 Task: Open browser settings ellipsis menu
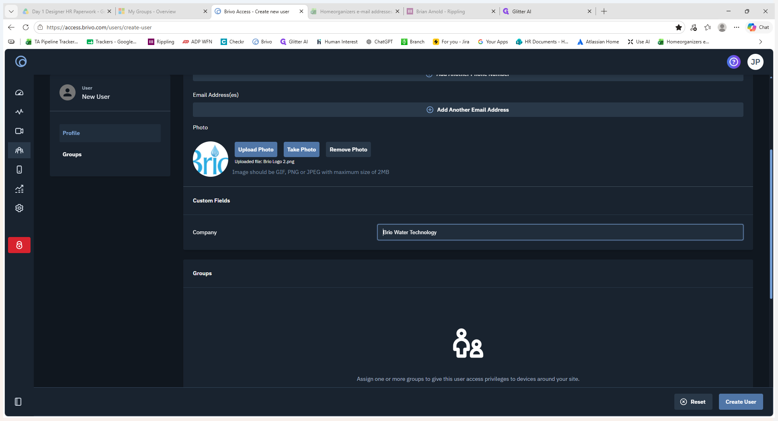click(x=737, y=27)
